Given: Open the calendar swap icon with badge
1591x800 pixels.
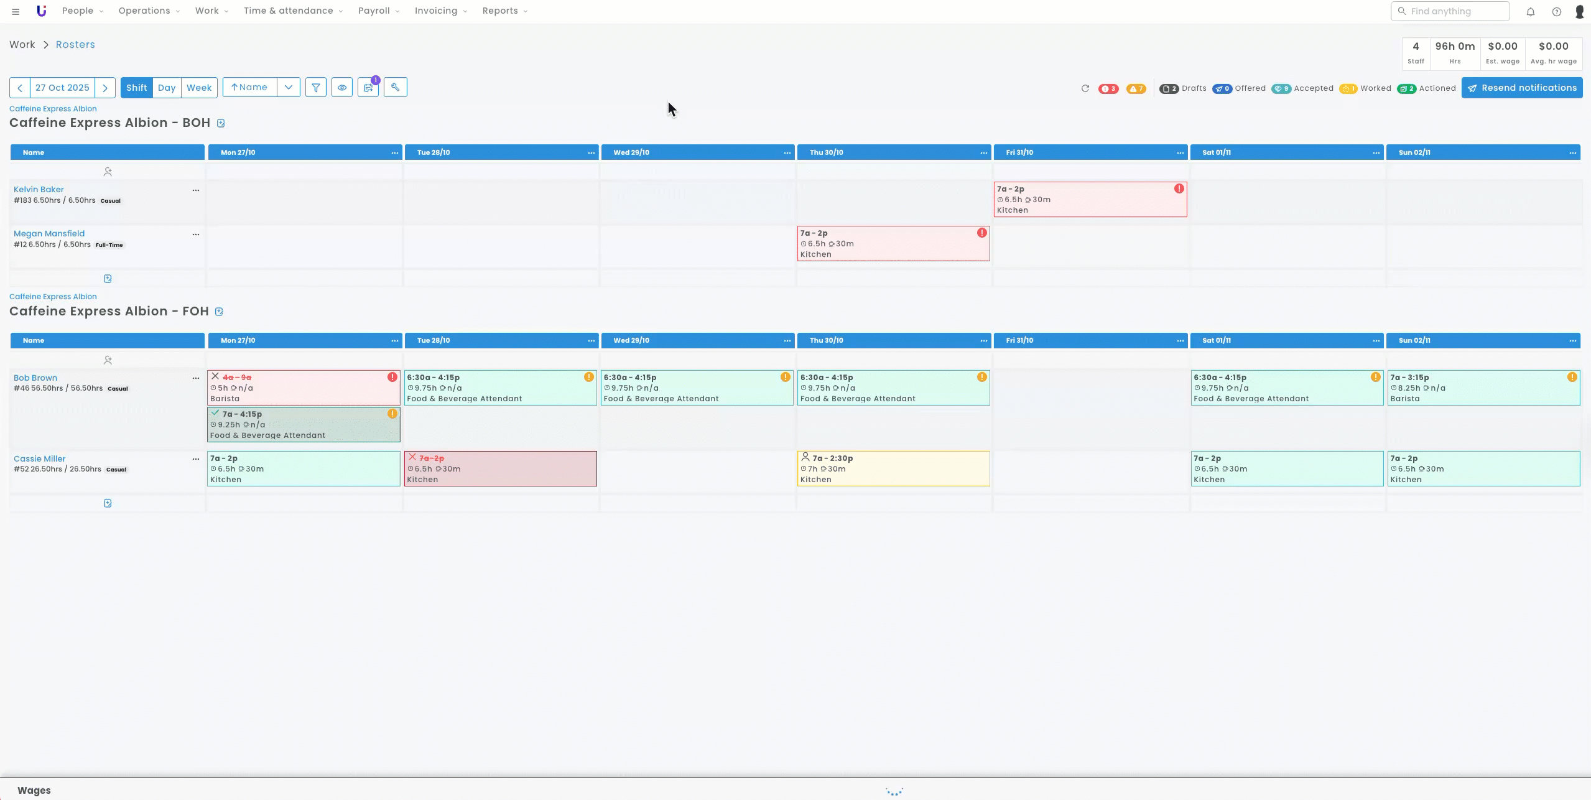Looking at the screenshot, I should click(x=368, y=88).
